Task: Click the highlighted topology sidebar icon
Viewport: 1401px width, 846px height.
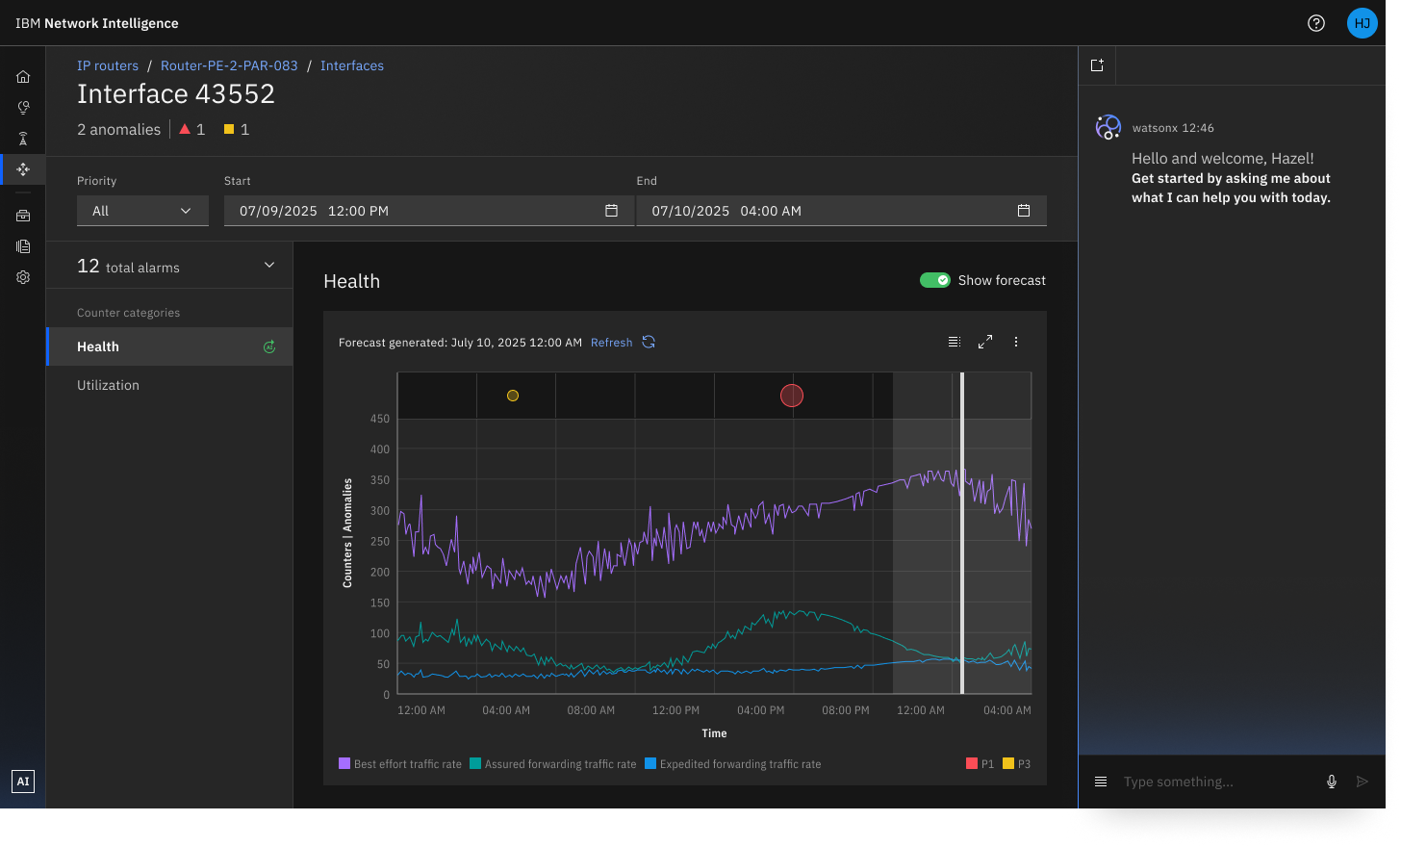Action: pyautogui.click(x=22, y=168)
